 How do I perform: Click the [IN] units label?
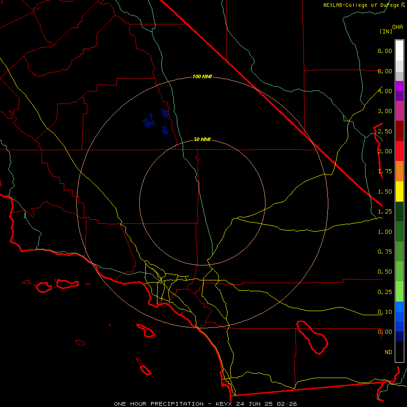[x=386, y=31]
